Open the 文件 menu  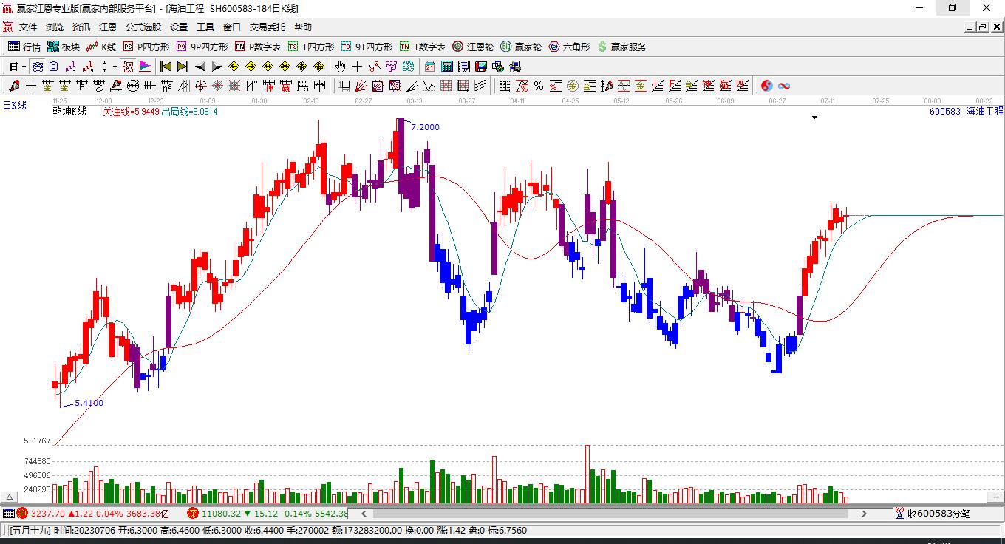tap(28, 27)
